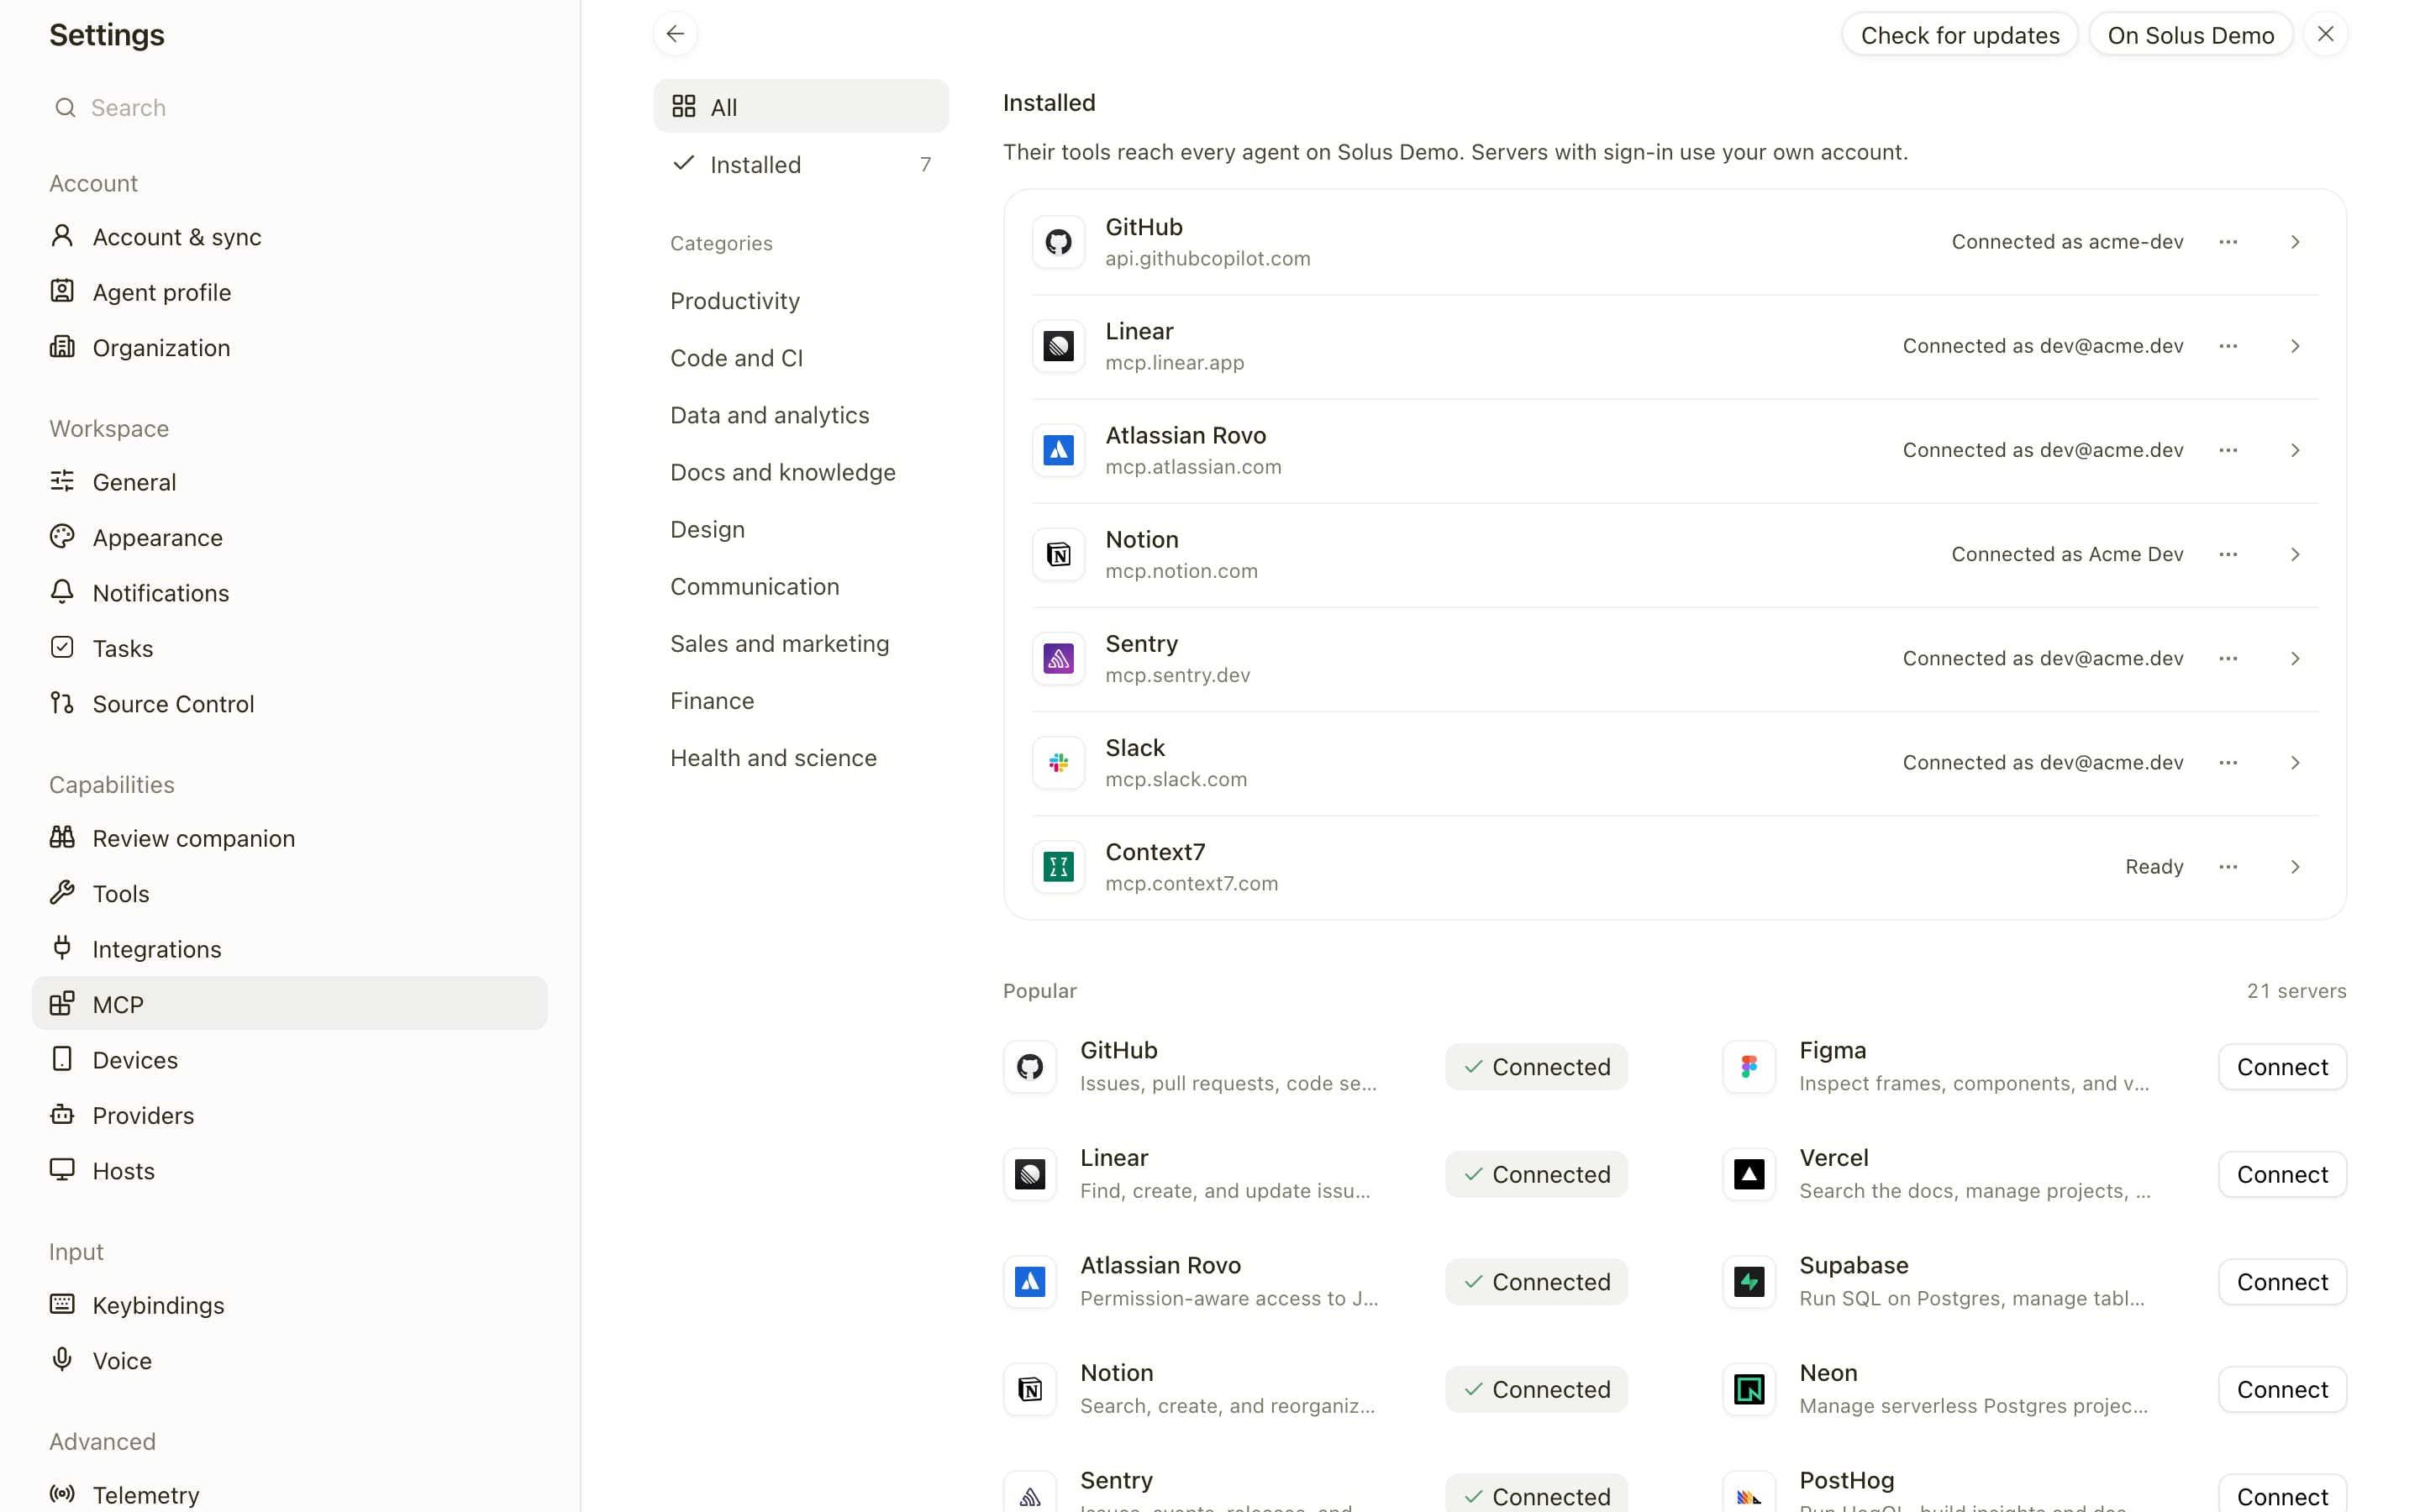Connect the Vercel server
The image size is (2420, 1512).
click(x=2282, y=1174)
